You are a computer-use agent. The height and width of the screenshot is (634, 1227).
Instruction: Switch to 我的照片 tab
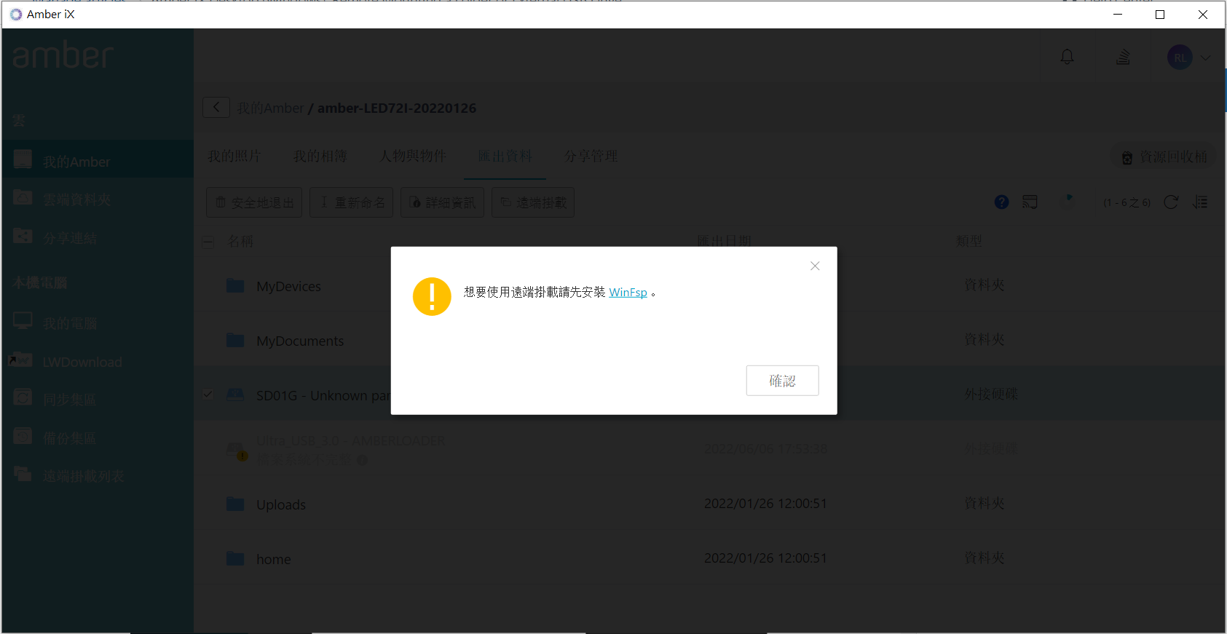(234, 156)
